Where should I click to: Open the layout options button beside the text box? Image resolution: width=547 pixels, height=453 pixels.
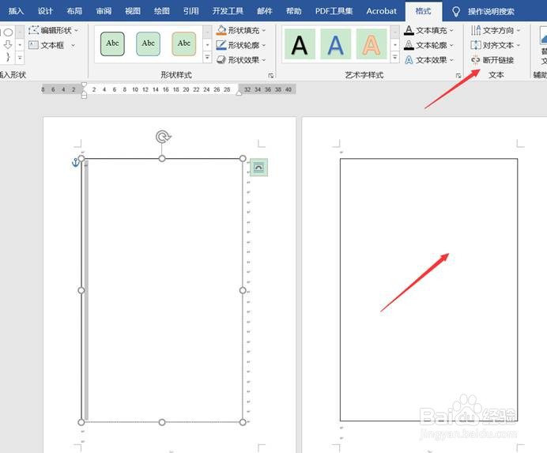[258, 168]
